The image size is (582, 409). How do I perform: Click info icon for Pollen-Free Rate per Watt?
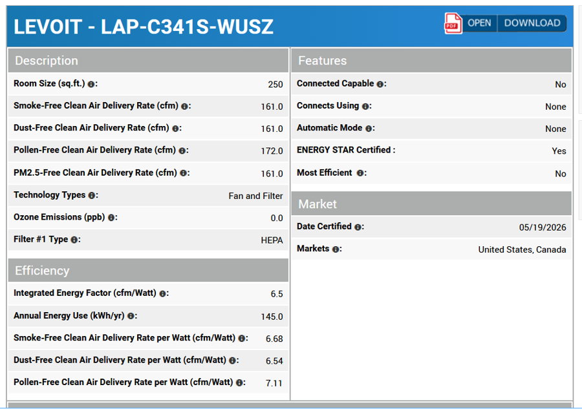(x=239, y=383)
